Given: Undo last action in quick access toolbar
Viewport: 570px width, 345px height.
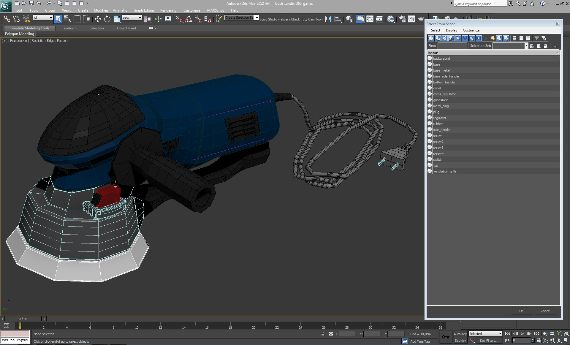Looking at the screenshot, I should tap(39, 3).
